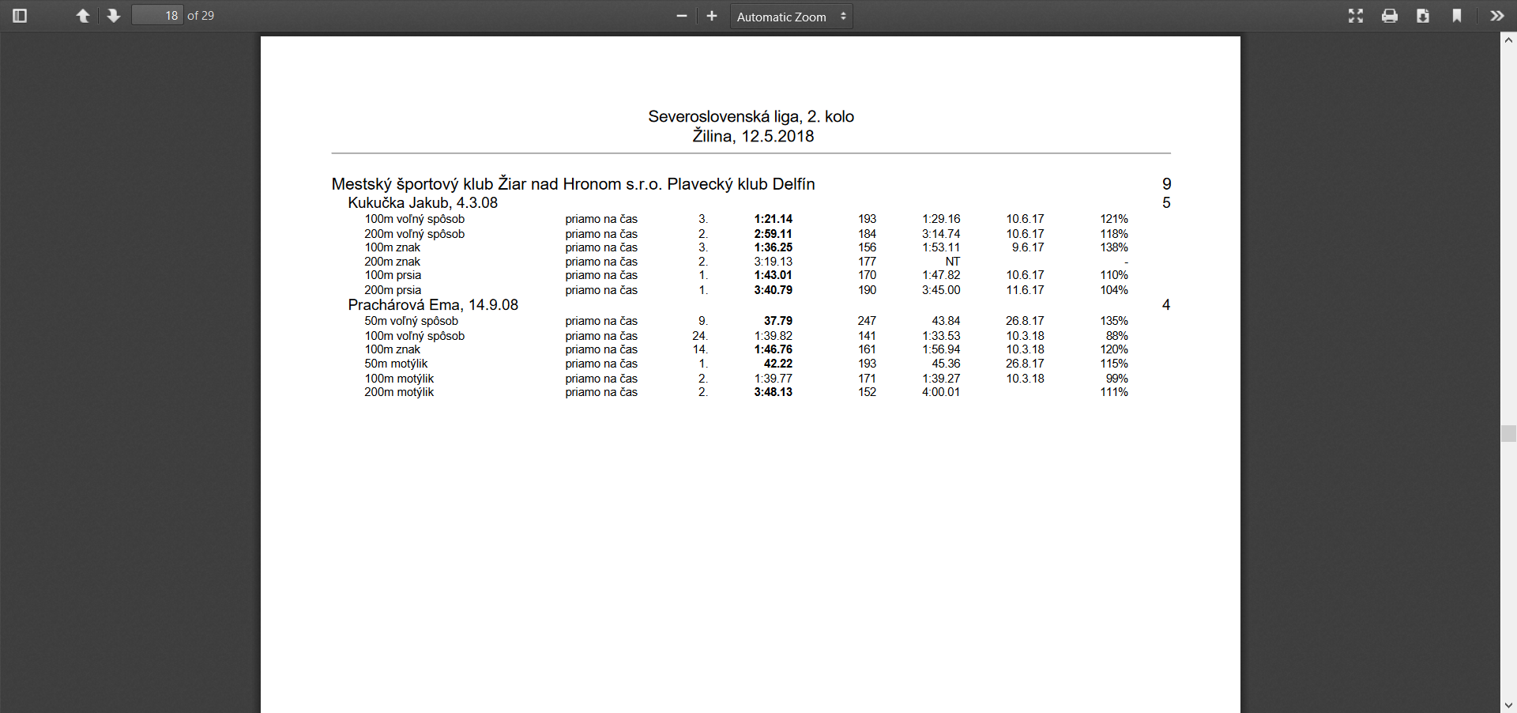Go to previous page arrow

point(82,16)
